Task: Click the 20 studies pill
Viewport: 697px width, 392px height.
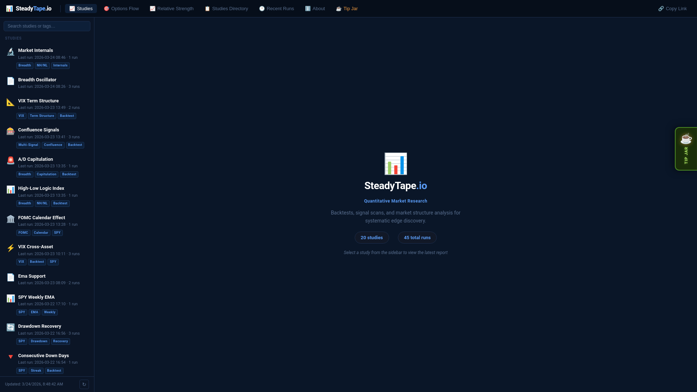Action: (372, 238)
